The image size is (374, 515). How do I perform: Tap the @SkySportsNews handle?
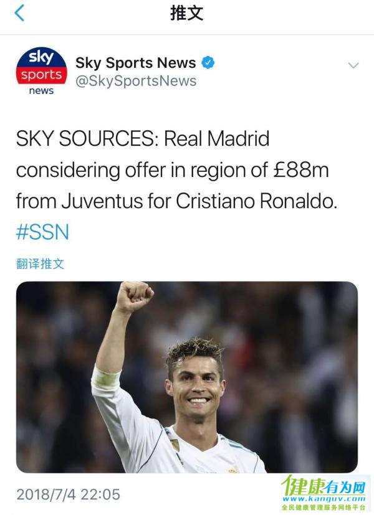point(136,81)
